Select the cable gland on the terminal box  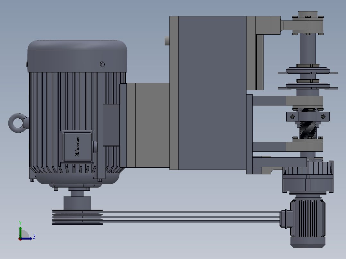(x=95, y=147)
